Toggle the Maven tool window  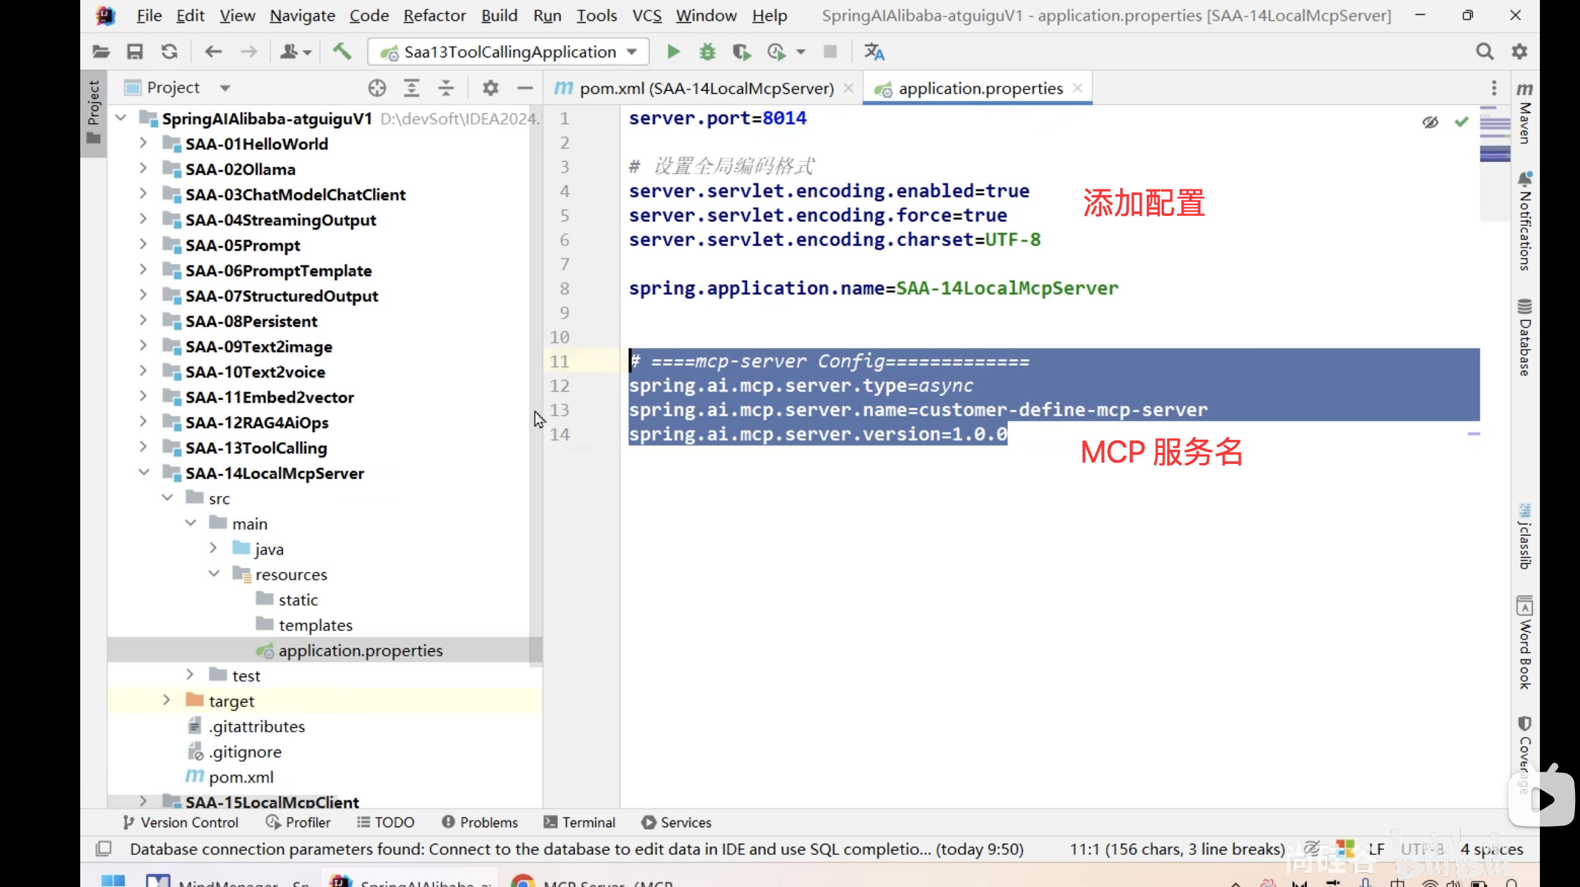[x=1524, y=114]
